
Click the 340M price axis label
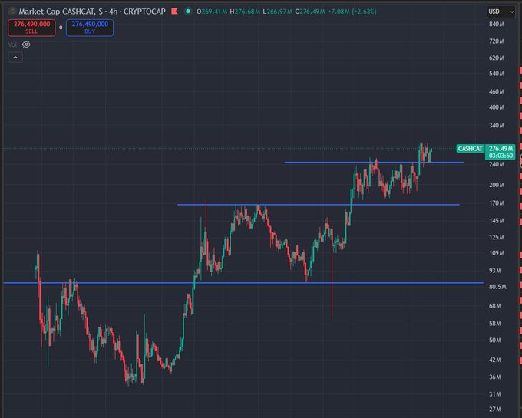point(497,125)
